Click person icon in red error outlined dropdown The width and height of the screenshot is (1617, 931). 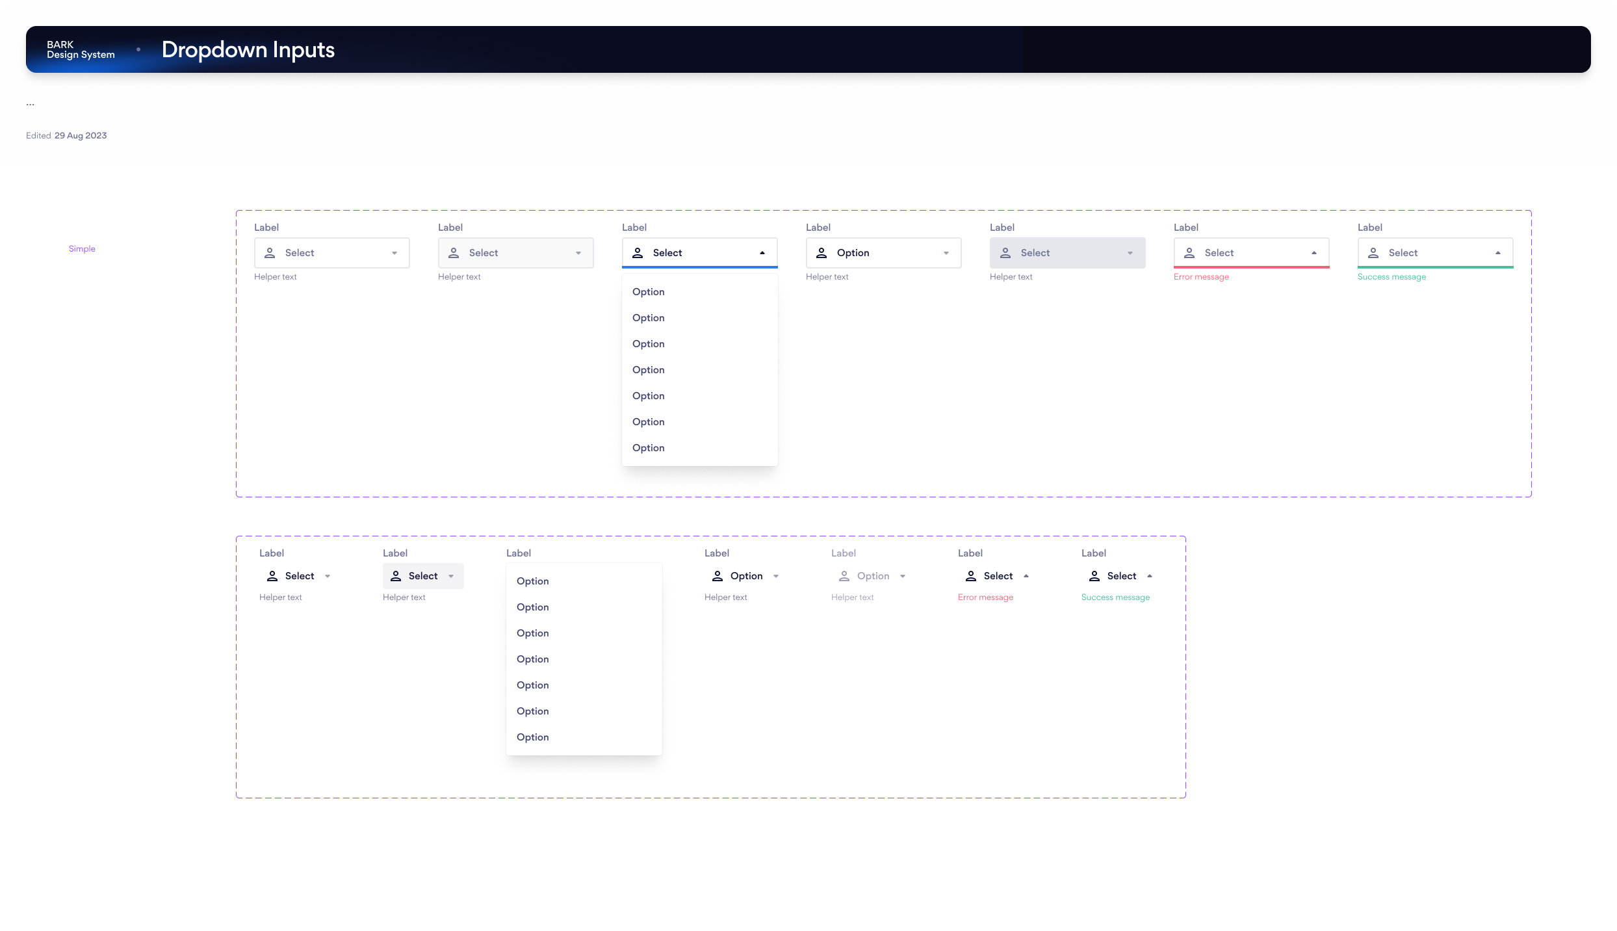[x=1189, y=253]
